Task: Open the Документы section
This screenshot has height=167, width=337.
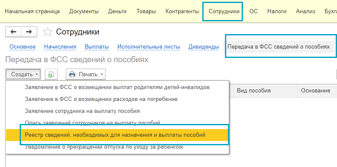Action: pyautogui.click(x=84, y=12)
